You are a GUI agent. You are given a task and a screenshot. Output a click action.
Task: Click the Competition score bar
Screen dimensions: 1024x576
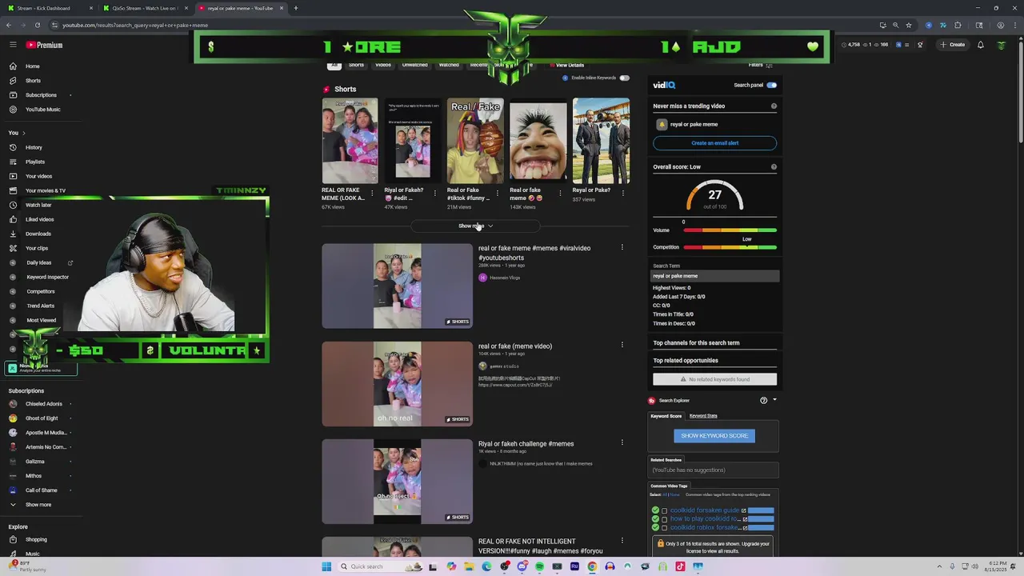(x=730, y=247)
